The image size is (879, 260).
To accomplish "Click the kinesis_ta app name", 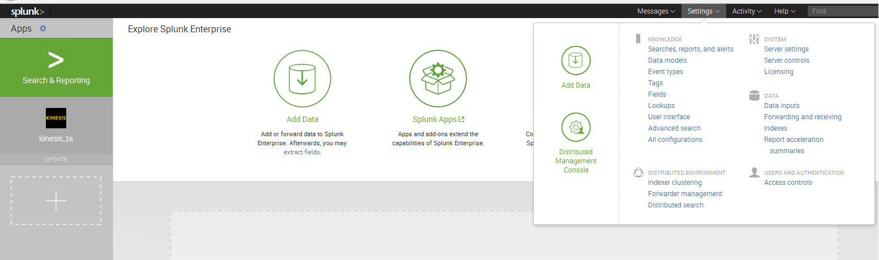I will tap(56, 138).
